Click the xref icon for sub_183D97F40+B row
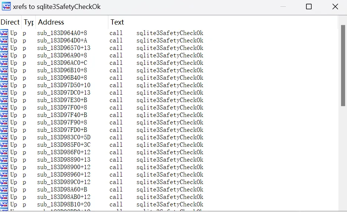The height and width of the screenshot is (212, 347). pos(4,115)
